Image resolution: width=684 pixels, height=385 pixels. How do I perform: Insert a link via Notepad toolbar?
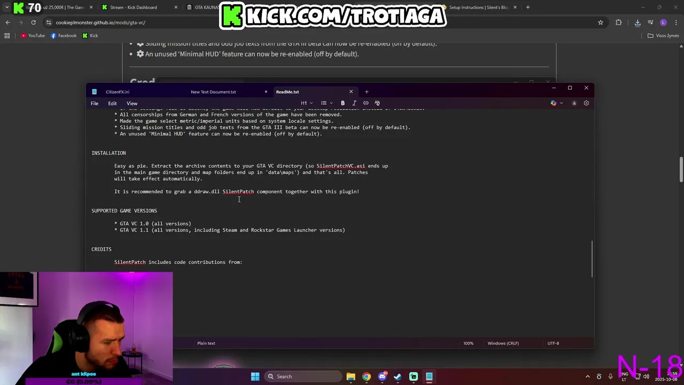coord(366,103)
